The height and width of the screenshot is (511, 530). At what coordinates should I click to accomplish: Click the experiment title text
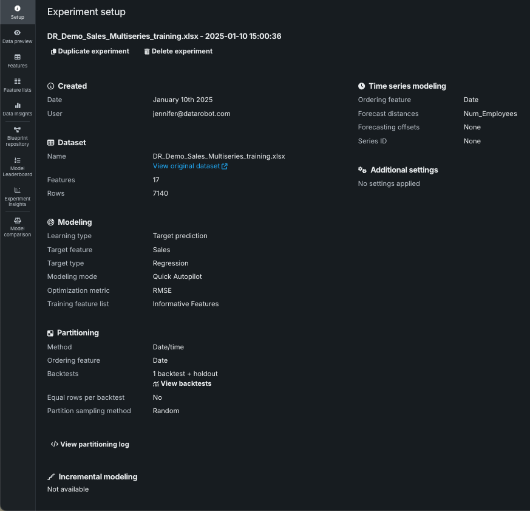click(x=164, y=36)
